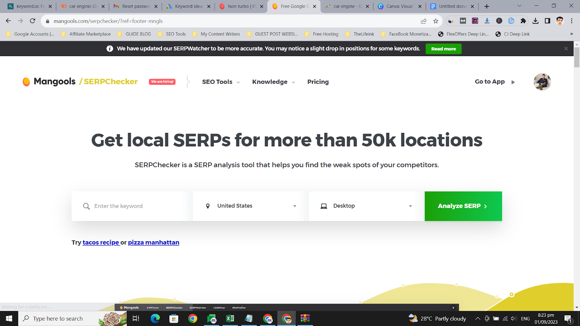Open the Chrome profile avatar in the toolbar
This screenshot has height=326, width=580.
point(560,21)
